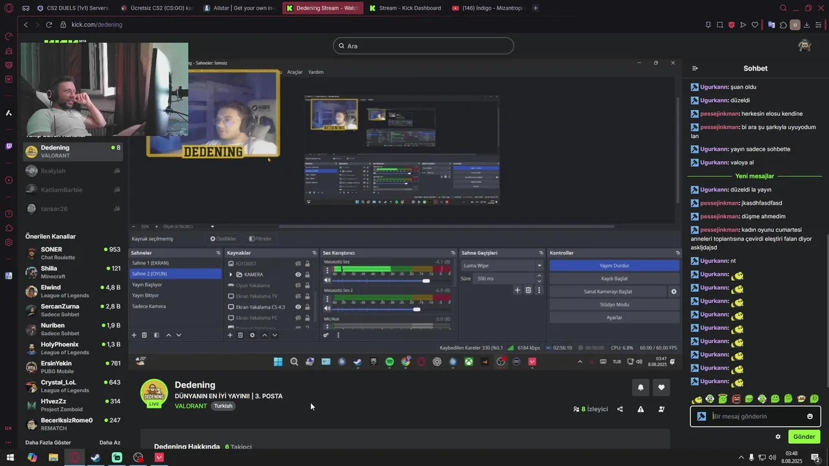Screen dimensions: 829x466
Task: Switch to Ücretsiz CS2 (CS:GO) tab
Action: pyautogui.click(x=156, y=8)
